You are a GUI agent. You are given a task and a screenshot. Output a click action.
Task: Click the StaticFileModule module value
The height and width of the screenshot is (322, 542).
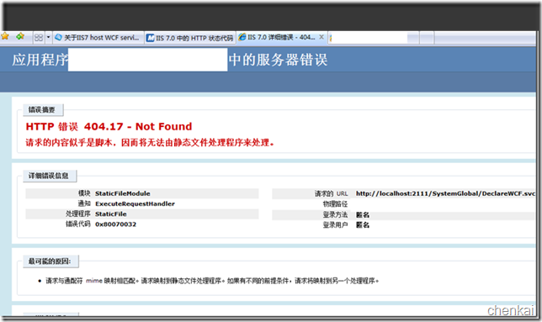(123, 193)
